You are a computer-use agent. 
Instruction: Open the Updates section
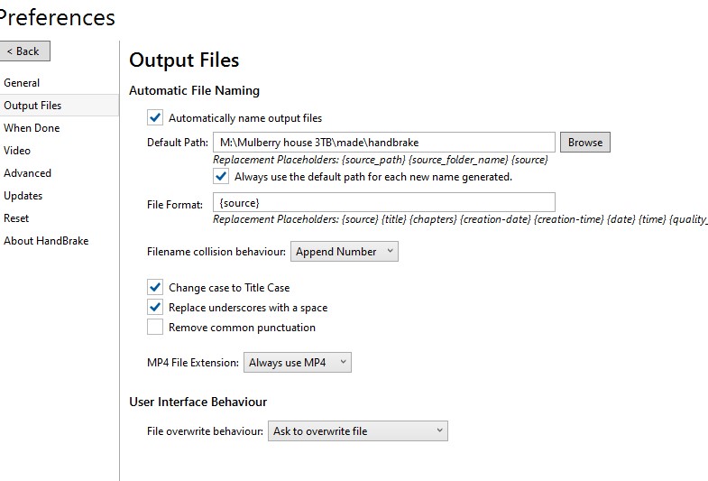(23, 196)
